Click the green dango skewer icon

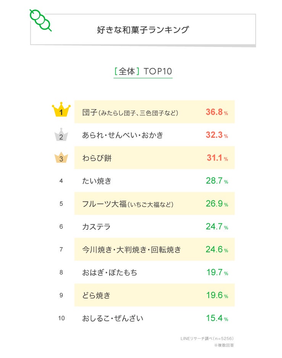(40, 20)
